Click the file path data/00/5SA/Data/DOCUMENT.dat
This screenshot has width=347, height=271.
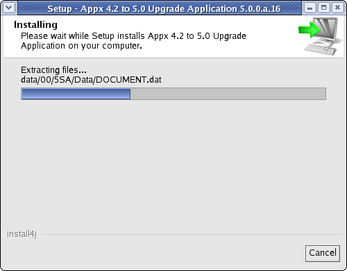tap(91, 80)
